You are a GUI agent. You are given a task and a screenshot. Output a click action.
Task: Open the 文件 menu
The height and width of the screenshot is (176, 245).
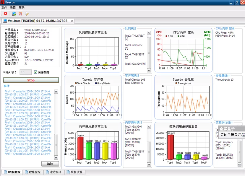tap(4, 8)
